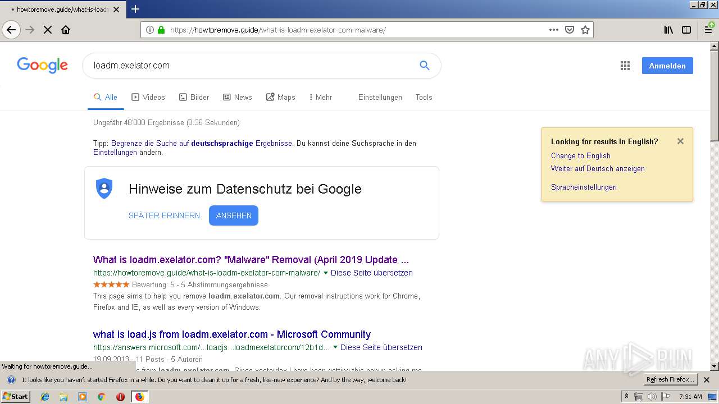Open Chrome from the taskbar
This screenshot has width=719, height=404.
pos(102,397)
